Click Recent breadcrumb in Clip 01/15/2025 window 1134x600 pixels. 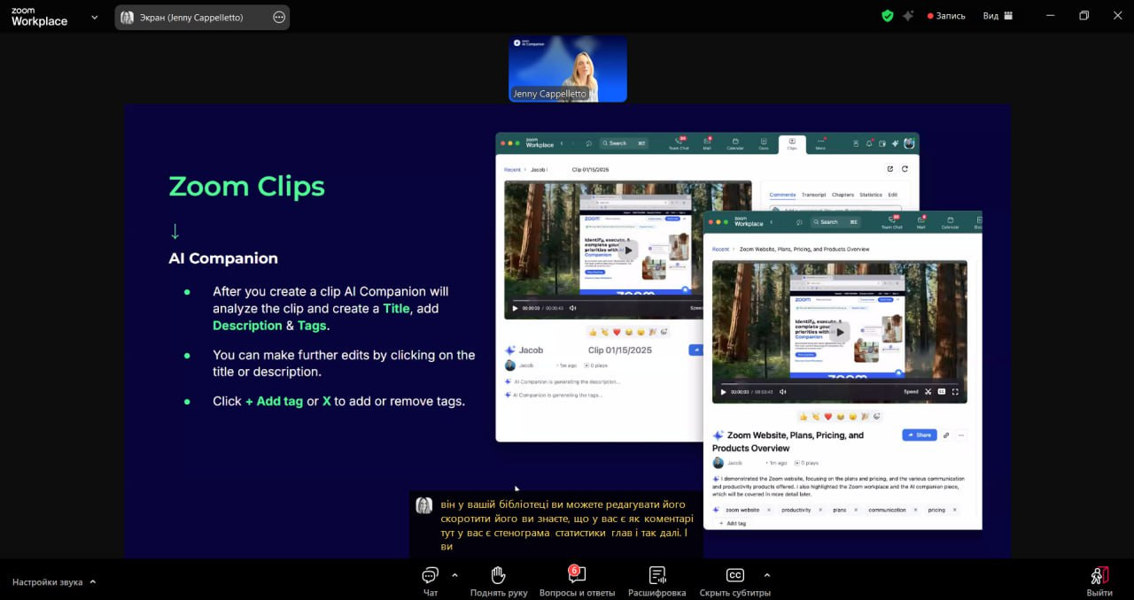[x=512, y=169]
